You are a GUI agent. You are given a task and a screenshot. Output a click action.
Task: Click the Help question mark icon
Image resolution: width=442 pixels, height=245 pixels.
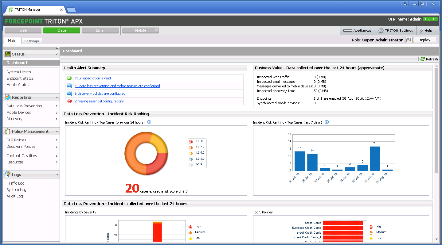[421, 30]
